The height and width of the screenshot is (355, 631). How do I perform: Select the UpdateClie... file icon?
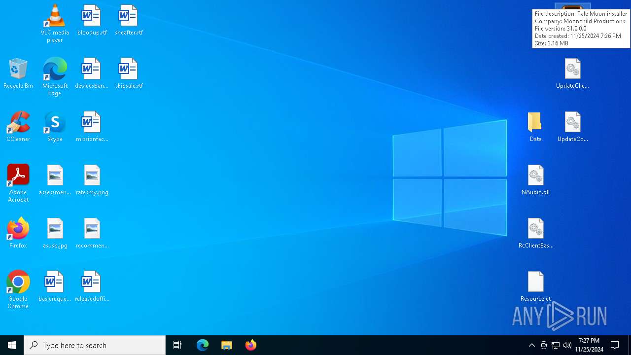coord(572,73)
